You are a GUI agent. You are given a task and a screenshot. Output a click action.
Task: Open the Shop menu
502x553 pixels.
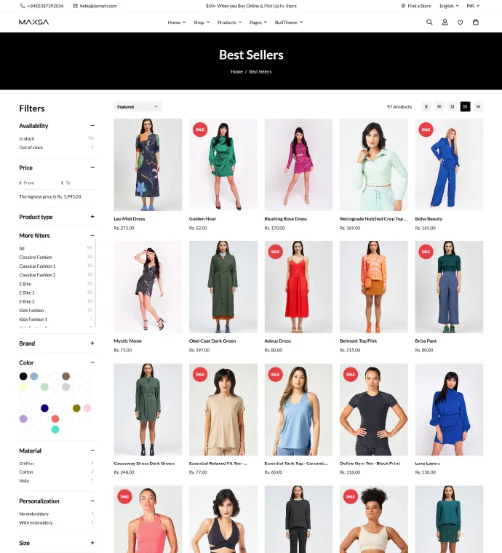click(x=202, y=23)
